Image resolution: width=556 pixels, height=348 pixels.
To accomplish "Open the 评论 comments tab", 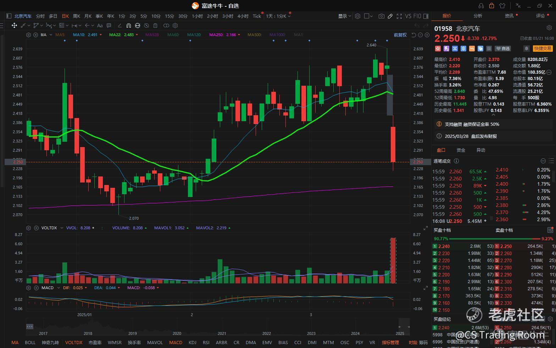I will [540, 16].
